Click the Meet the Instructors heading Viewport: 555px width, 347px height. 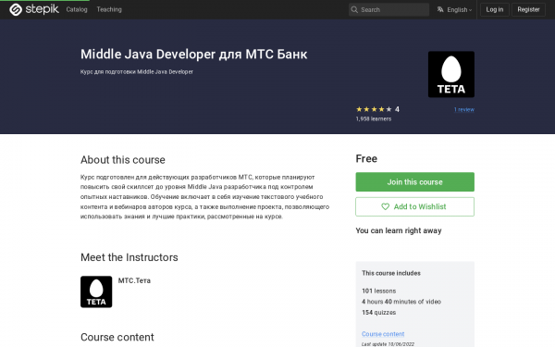click(129, 257)
